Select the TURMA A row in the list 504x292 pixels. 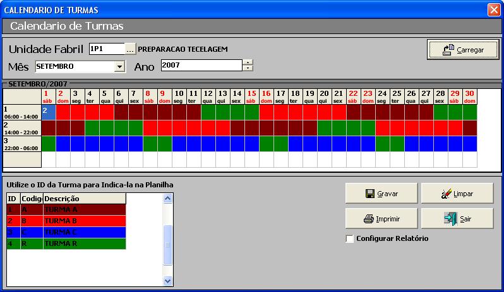point(84,209)
